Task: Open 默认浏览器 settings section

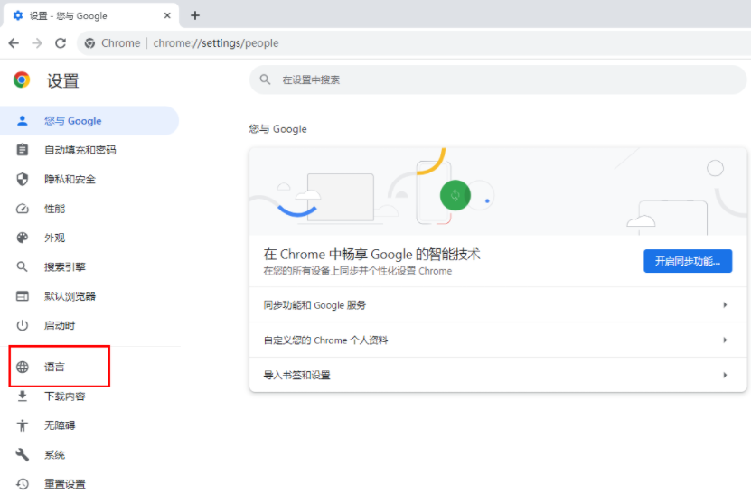Action: coord(70,296)
